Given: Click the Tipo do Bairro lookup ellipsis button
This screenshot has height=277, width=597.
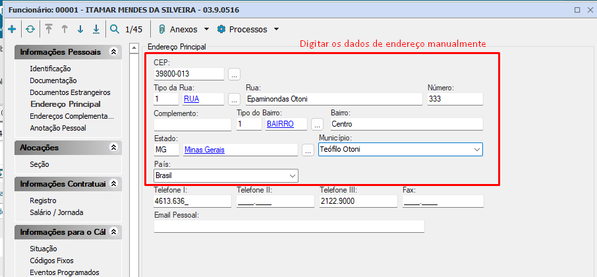Looking at the screenshot, I should pos(317,124).
